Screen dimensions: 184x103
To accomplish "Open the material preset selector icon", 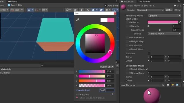I will [178, 6].
